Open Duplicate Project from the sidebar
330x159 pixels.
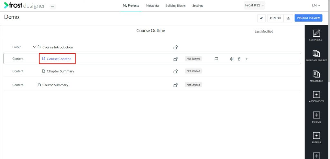point(316,54)
